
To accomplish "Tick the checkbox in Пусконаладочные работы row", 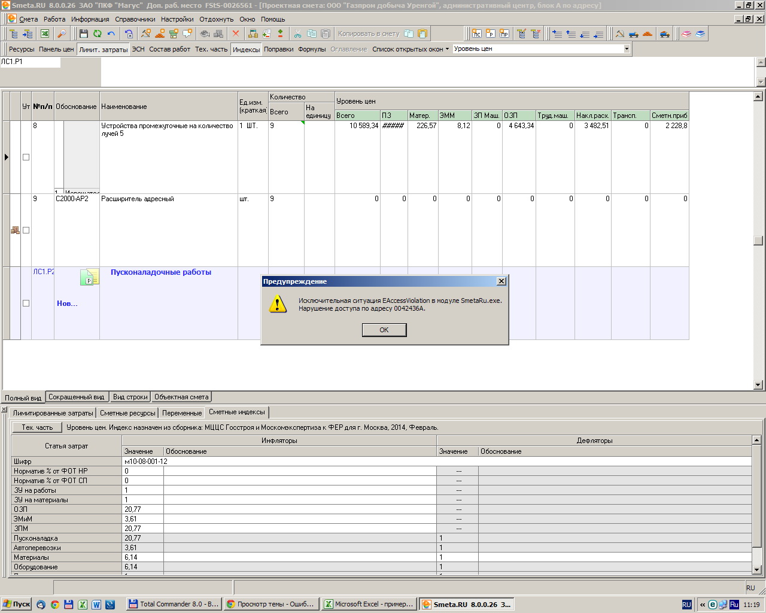I will click(x=26, y=304).
